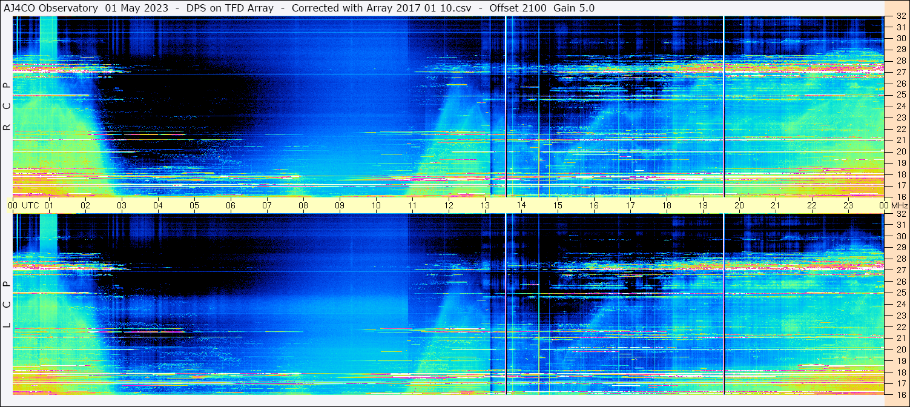
Task: Click the '14' hour marker on the time axis
Action: tap(521, 205)
